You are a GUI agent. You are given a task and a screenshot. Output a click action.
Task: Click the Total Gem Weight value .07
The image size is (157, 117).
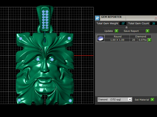click(x=123, y=23)
